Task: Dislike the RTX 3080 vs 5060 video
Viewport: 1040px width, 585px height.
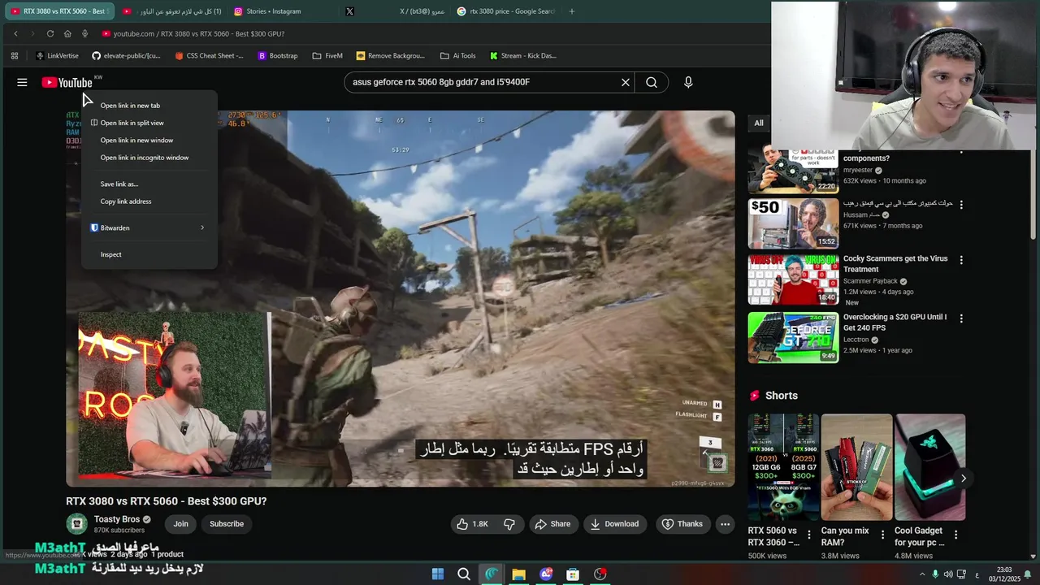Action: (509, 524)
